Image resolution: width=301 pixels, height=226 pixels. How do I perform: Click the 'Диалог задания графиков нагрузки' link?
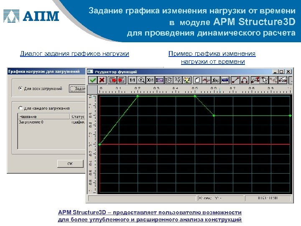pos(74,54)
